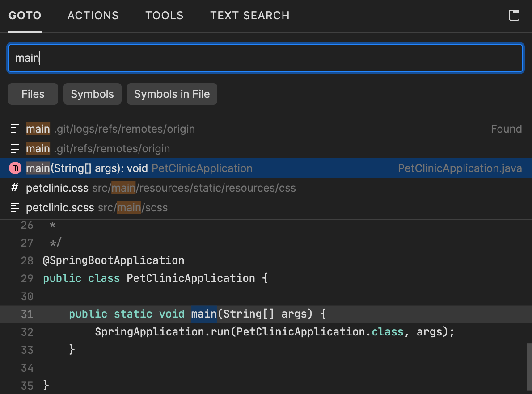Click the list icon next to petclinic.scss
This screenshot has width=532, height=394.
[14, 207]
